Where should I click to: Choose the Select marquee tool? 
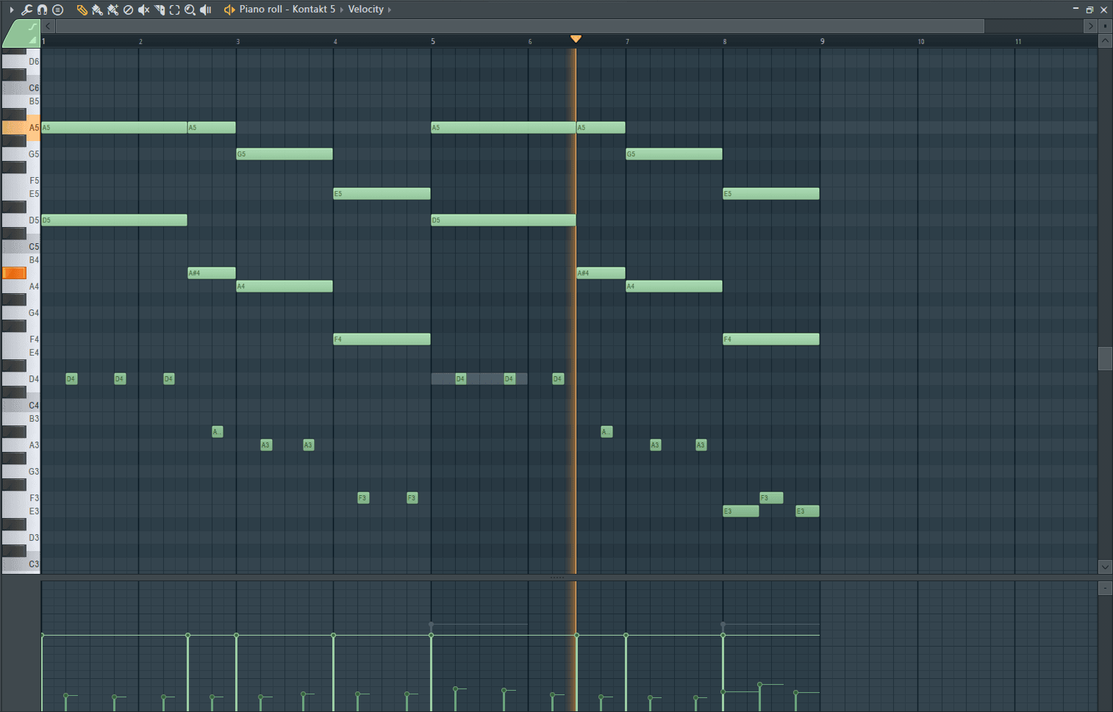pos(174,10)
